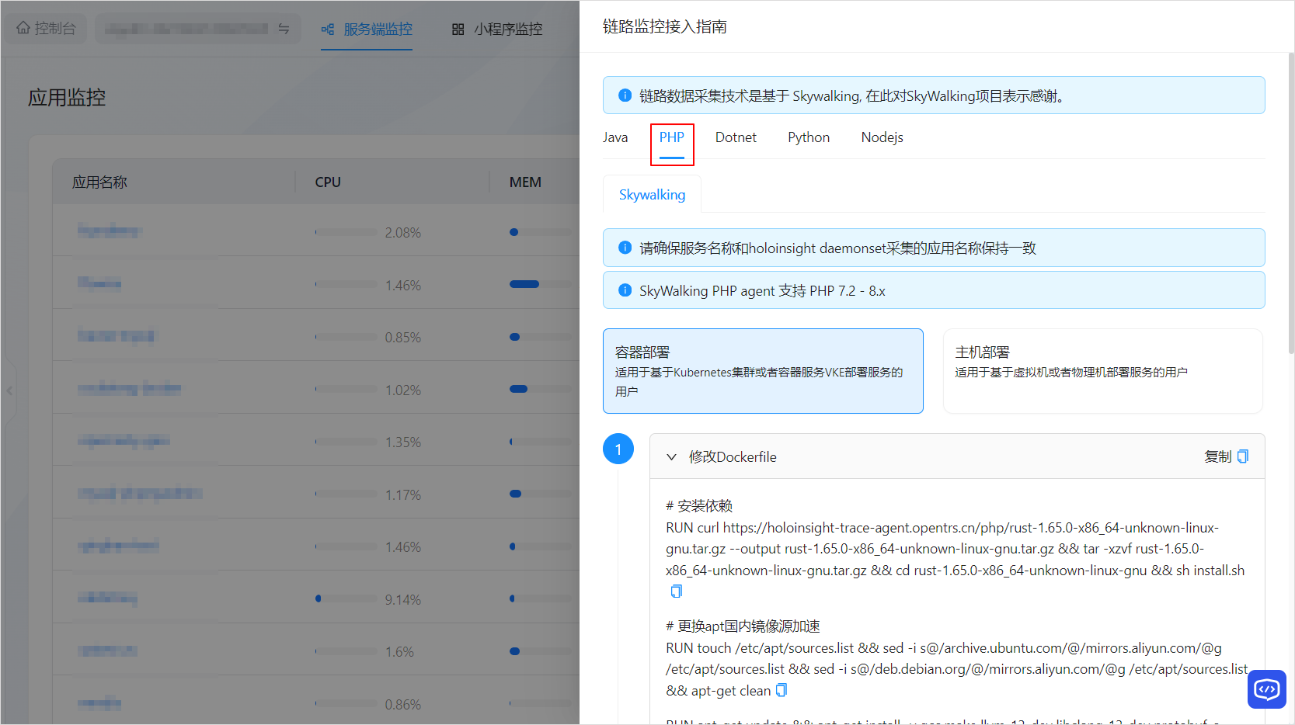The width and height of the screenshot is (1295, 725).
Task: Click the 复制 copy label
Action: coord(1217,456)
